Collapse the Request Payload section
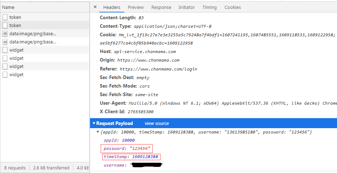The width and height of the screenshot is (337, 173). [x=94, y=124]
